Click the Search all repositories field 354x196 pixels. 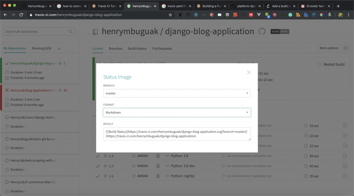[x=39, y=31]
